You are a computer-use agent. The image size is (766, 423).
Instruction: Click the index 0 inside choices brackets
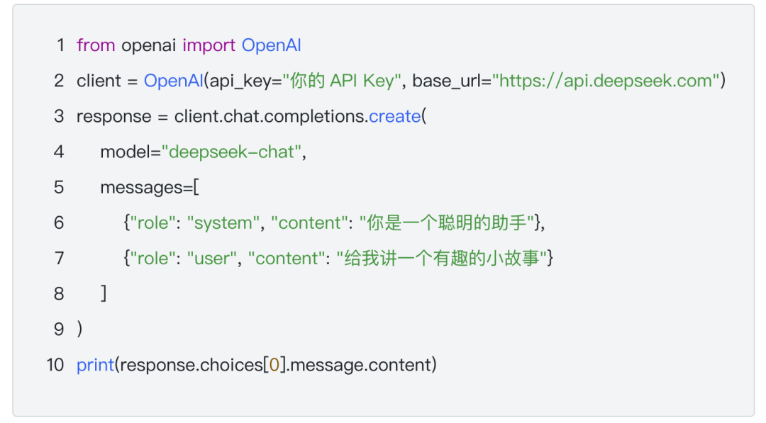click(274, 365)
